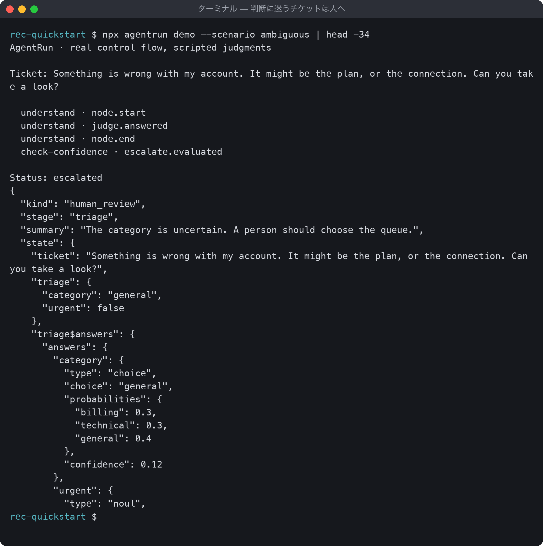Viewport: 543px width, 546px height.
Task: Select the '"kind": "human_review"' entry
Action: click(83, 204)
